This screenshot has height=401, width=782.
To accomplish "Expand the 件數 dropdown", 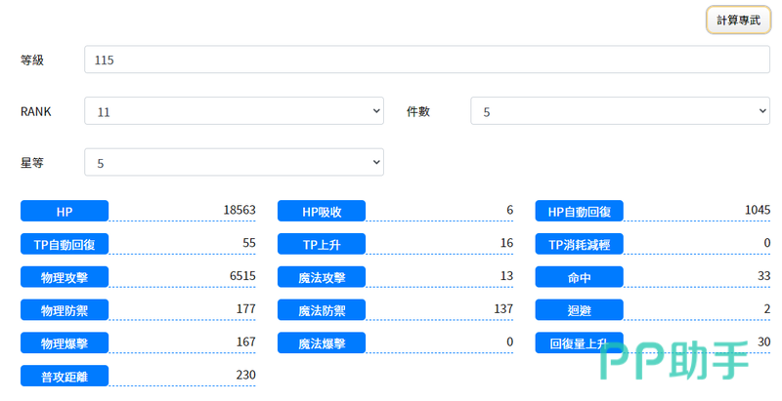I will tap(620, 111).
